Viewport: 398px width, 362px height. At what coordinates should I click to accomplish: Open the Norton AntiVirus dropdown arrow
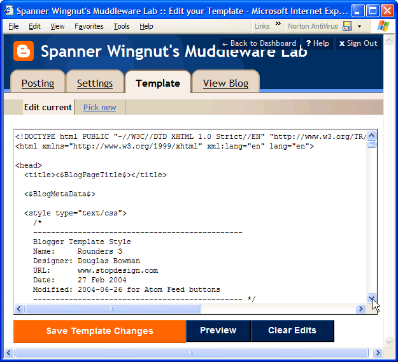pyautogui.click(x=359, y=26)
